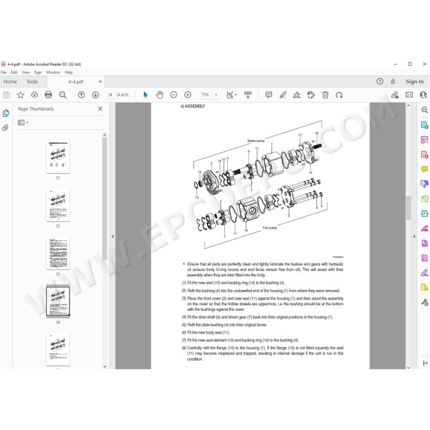Open the help question mark icon
430x430 pixels.
(380, 82)
